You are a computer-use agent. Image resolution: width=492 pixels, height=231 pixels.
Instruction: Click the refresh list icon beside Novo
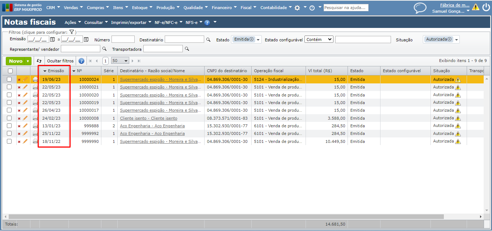pyautogui.click(x=39, y=61)
